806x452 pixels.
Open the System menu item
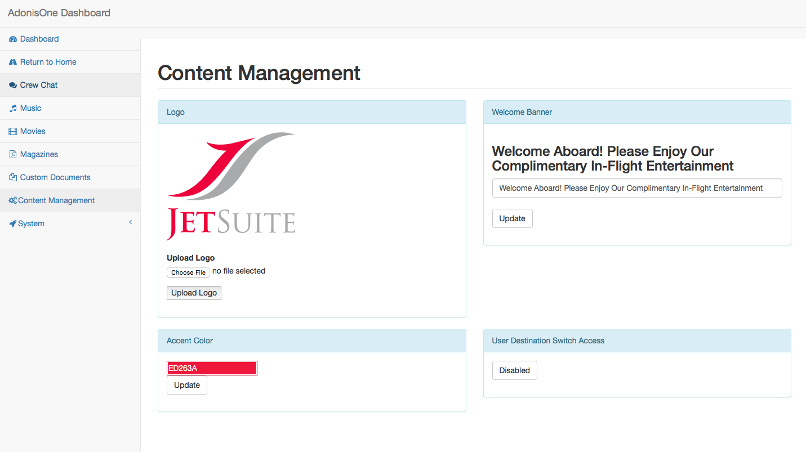click(70, 223)
